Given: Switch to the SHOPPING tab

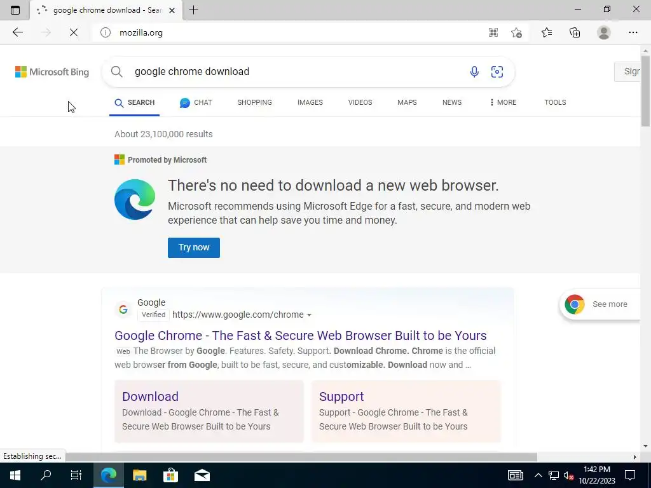Looking at the screenshot, I should [x=254, y=102].
